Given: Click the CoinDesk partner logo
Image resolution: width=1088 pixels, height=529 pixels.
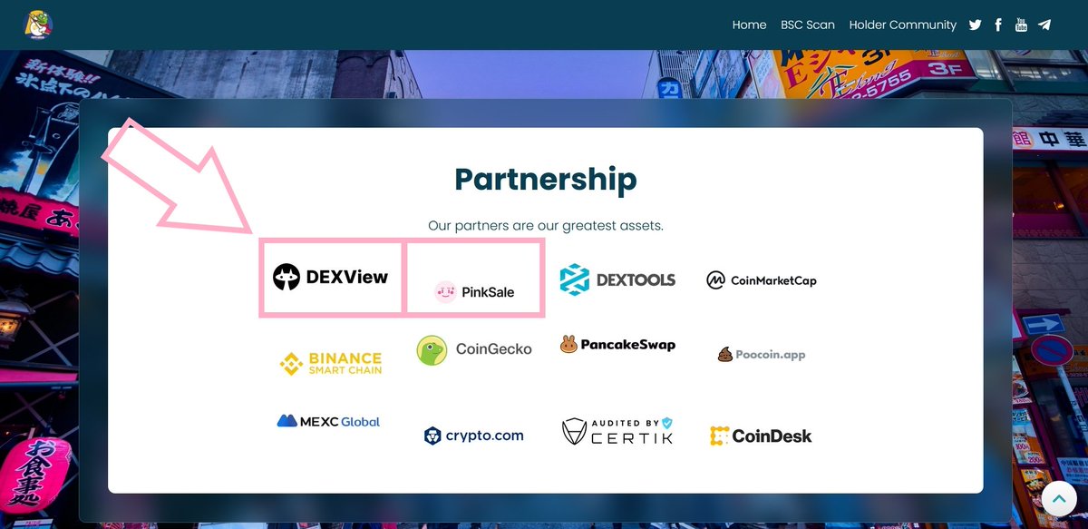Looking at the screenshot, I should point(762,436).
